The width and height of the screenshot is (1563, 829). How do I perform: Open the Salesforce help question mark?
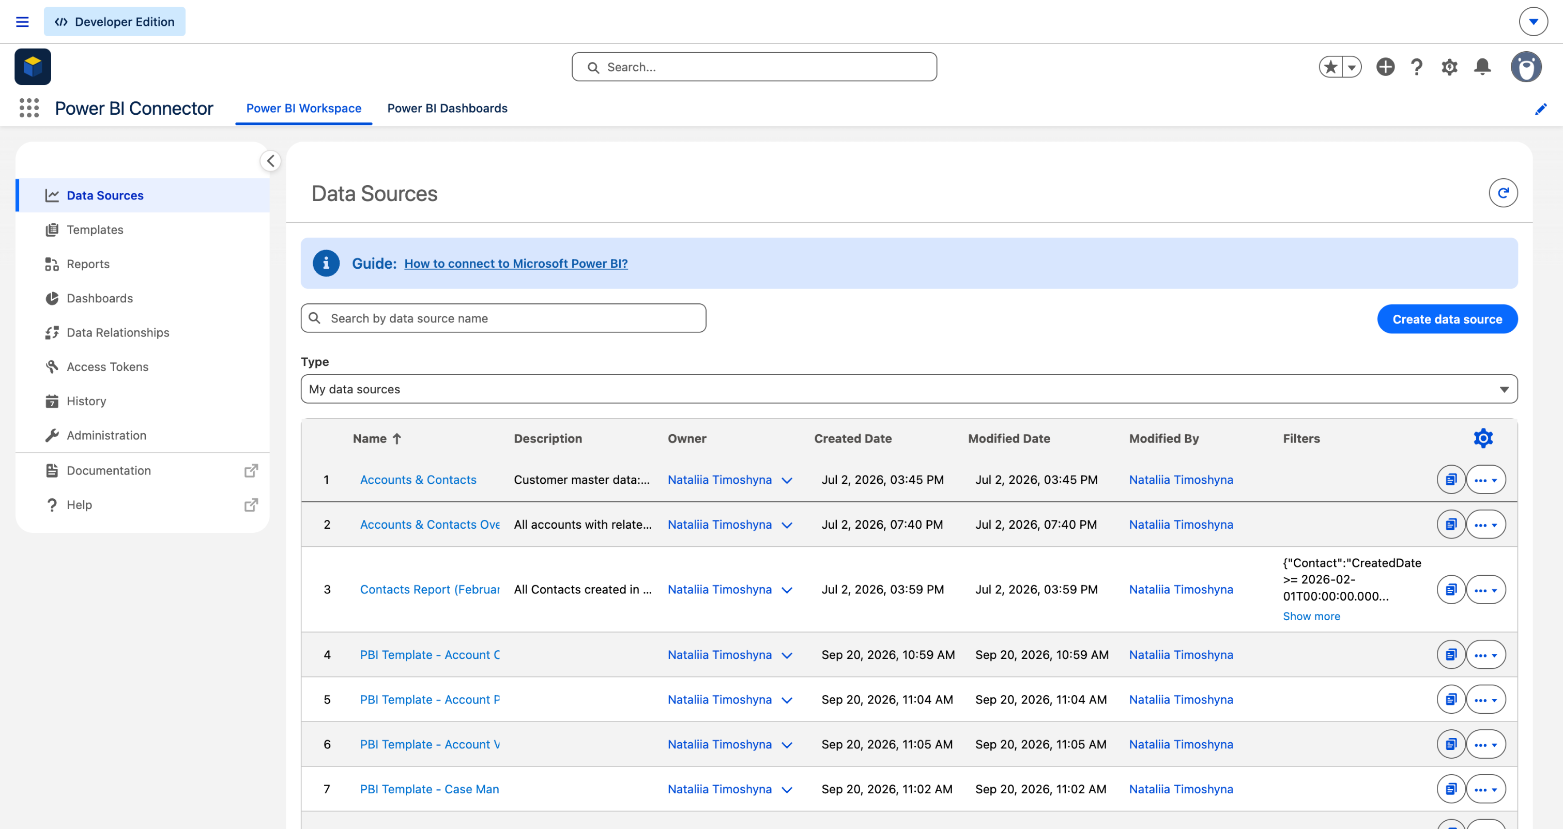[x=1417, y=67]
